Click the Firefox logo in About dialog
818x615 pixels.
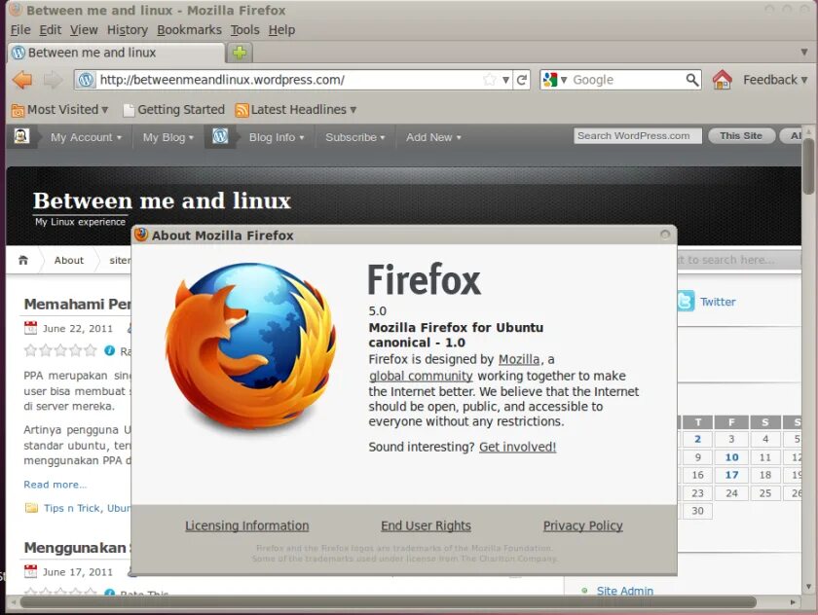point(250,346)
